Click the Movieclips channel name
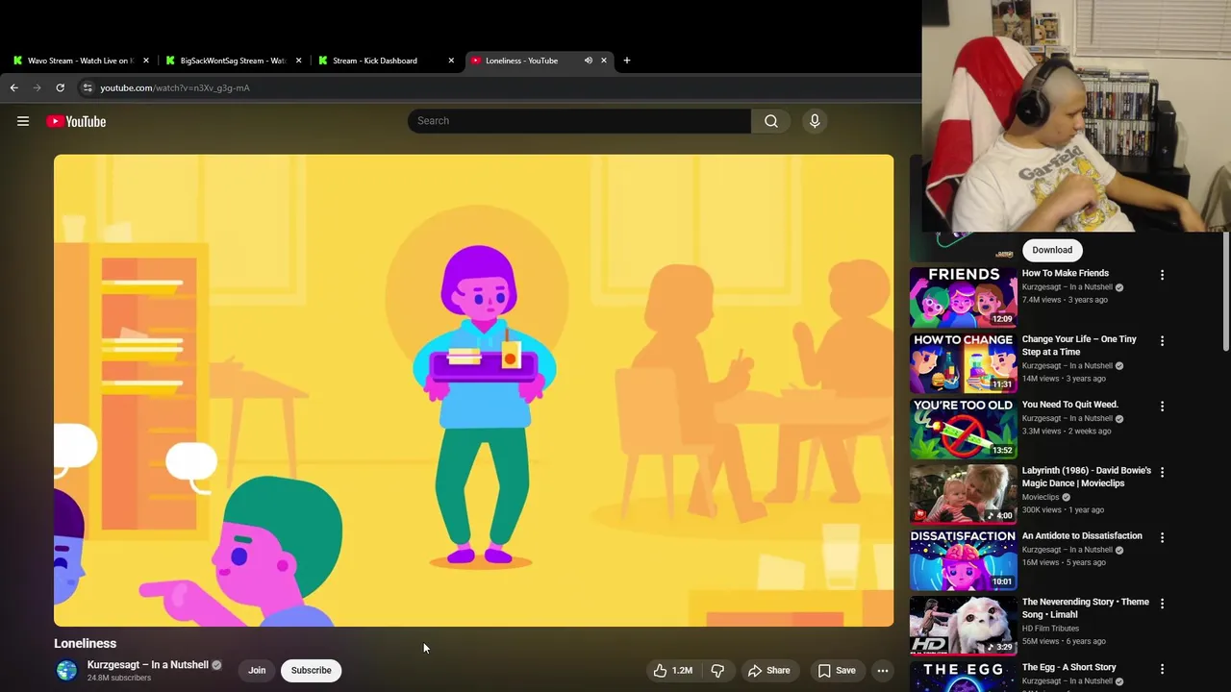The height and width of the screenshot is (692, 1231). pyautogui.click(x=1041, y=497)
